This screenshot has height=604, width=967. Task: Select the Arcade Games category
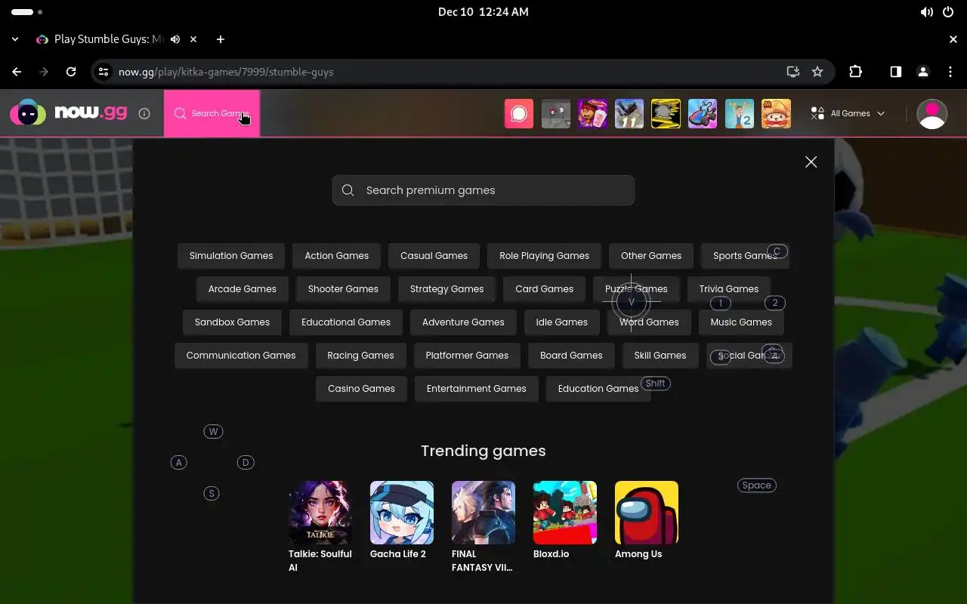243,288
